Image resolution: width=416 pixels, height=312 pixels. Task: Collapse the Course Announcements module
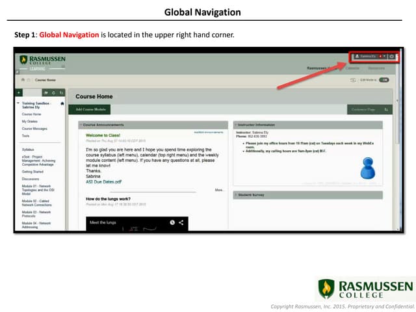click(x=81, y=124)
